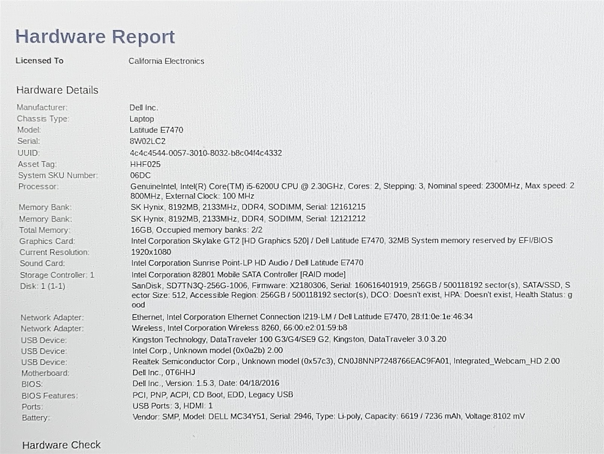604x454 pixels.
Task: Select the Chassis Type label
Action: 43,119
